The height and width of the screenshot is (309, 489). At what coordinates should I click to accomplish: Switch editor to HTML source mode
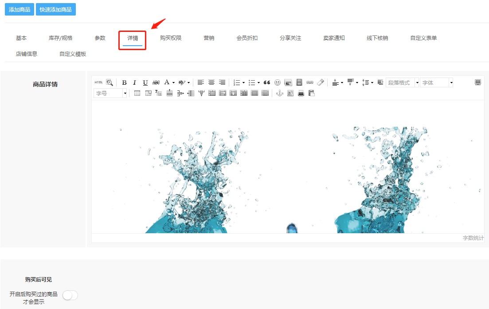click(x=98, y=82)
